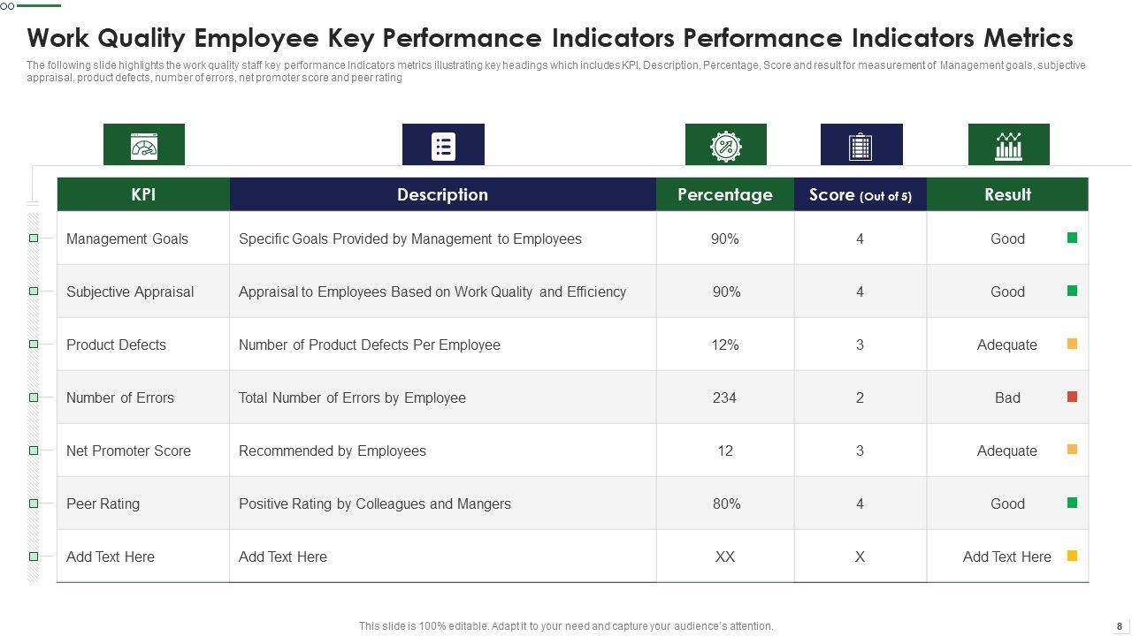Click the percentage gear icon
The width and height of the screenshot is (1132, 636).
tap(725, 146)
